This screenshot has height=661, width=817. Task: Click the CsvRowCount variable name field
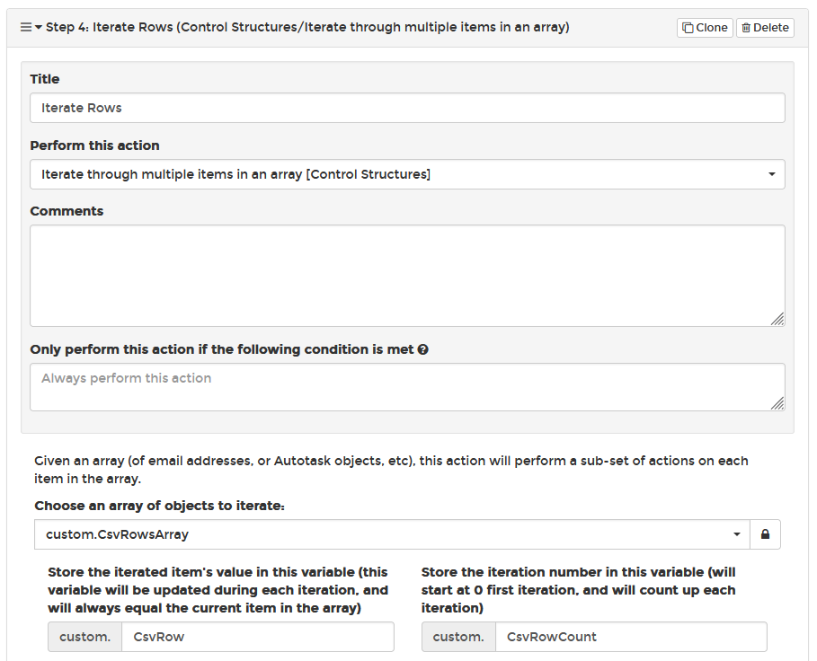[631, 637]
